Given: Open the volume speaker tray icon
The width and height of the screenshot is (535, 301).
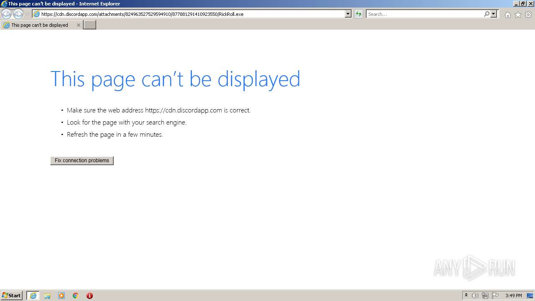Looking at the screenshot, I should coord(475,296).
